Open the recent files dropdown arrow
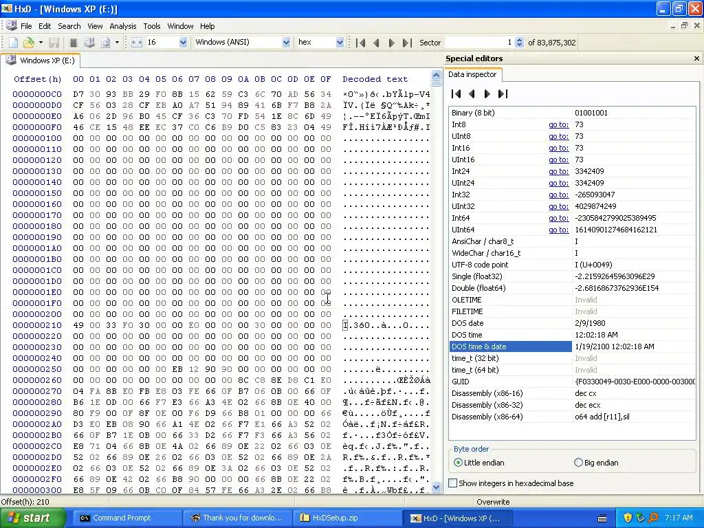Viewport: 704px width, 528px height. point(41,42)
